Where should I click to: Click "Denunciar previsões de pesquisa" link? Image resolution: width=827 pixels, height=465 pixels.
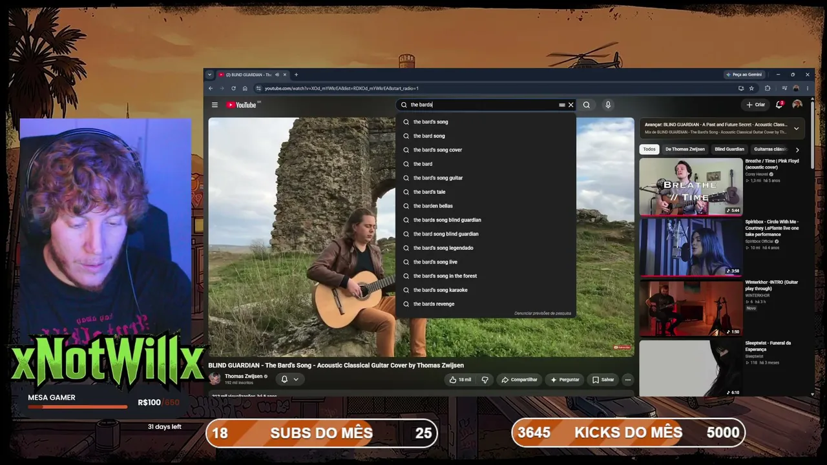(543, 313)
